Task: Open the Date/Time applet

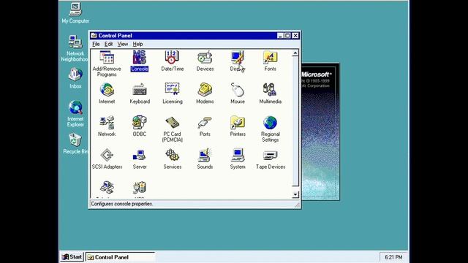Action: coord(173,61)
